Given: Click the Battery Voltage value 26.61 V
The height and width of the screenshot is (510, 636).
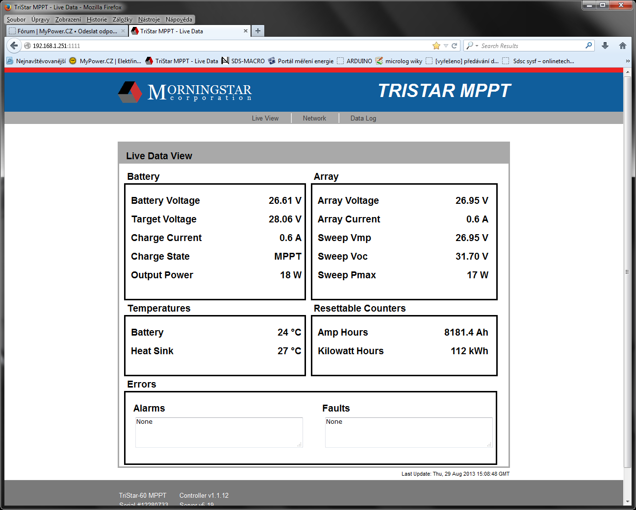Looking at the screenshot, I should pos(285,200).
